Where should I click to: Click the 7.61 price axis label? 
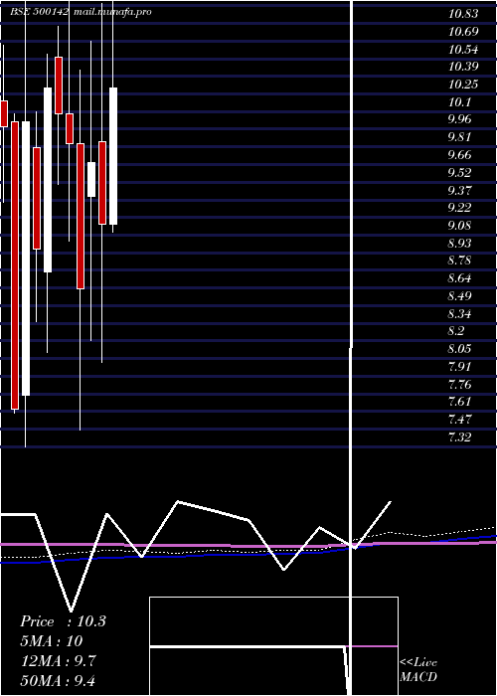[x=459, y=402]
